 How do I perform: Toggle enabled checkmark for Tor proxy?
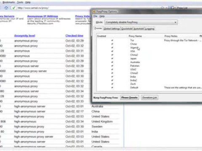(x=112, y=40)
